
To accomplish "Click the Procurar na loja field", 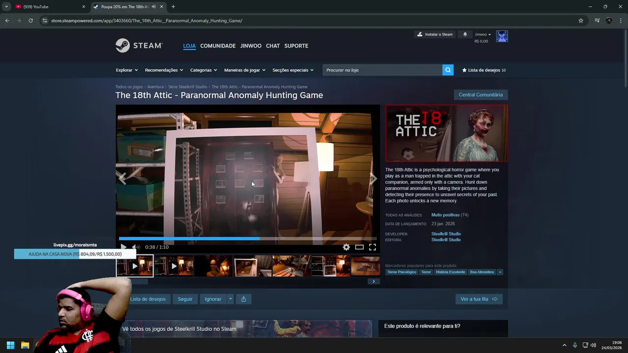I will [383, 70].
